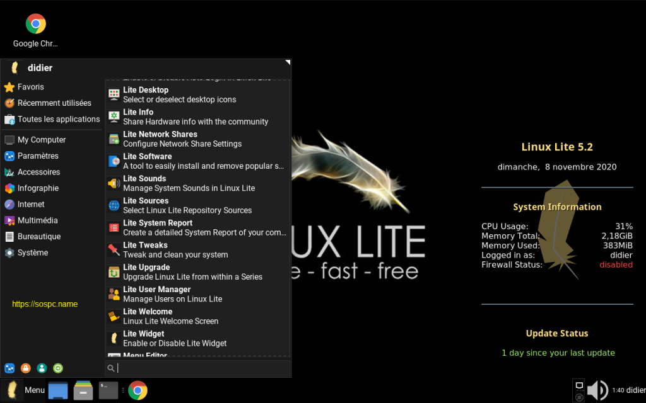Click 'Upgrade Linux Lite from within a Series' text
The height and width of the screenshot is (403, 646).
point(193,277)
